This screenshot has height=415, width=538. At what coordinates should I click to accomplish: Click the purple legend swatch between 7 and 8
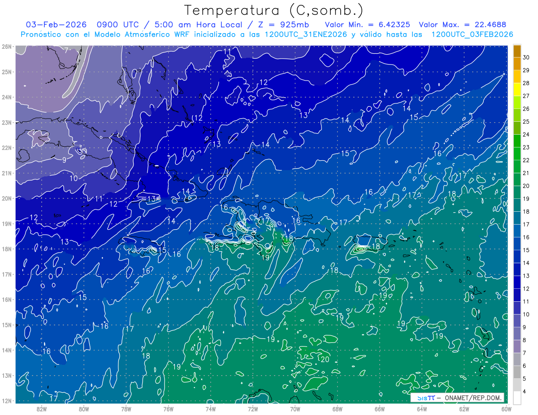click(517, 347)
